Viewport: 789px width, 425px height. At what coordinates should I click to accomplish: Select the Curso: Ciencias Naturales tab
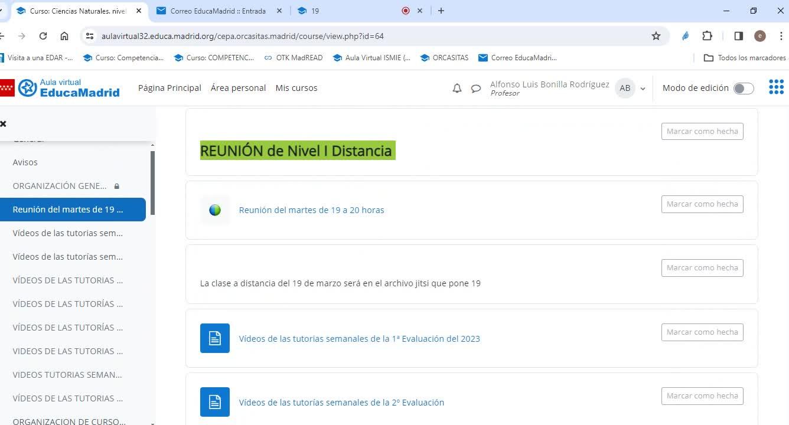click(79, 11)
